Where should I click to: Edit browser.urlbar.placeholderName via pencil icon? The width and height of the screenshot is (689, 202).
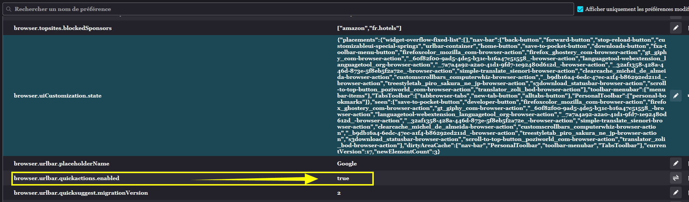(x=676, y=163)
